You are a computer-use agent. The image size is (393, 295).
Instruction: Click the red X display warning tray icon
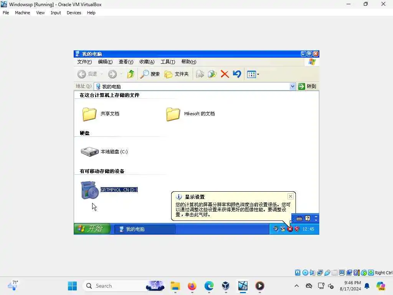(x=290, y=229)
